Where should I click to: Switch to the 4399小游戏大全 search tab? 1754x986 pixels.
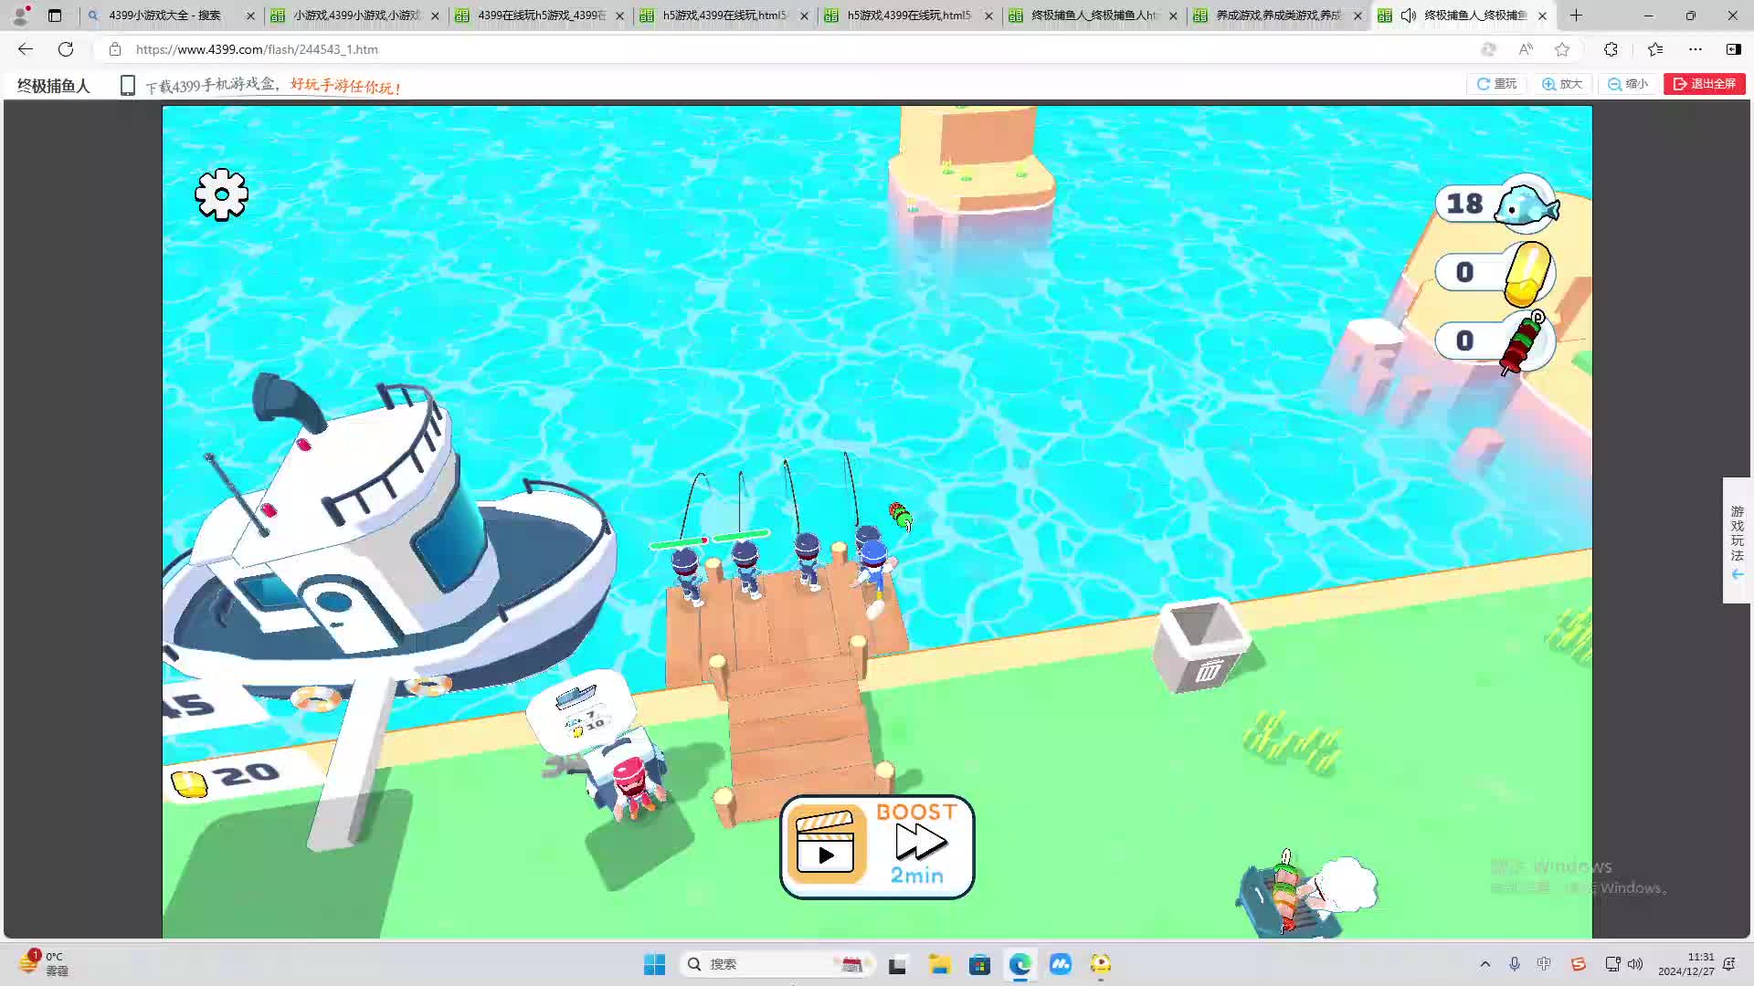[x=164, y=16]
